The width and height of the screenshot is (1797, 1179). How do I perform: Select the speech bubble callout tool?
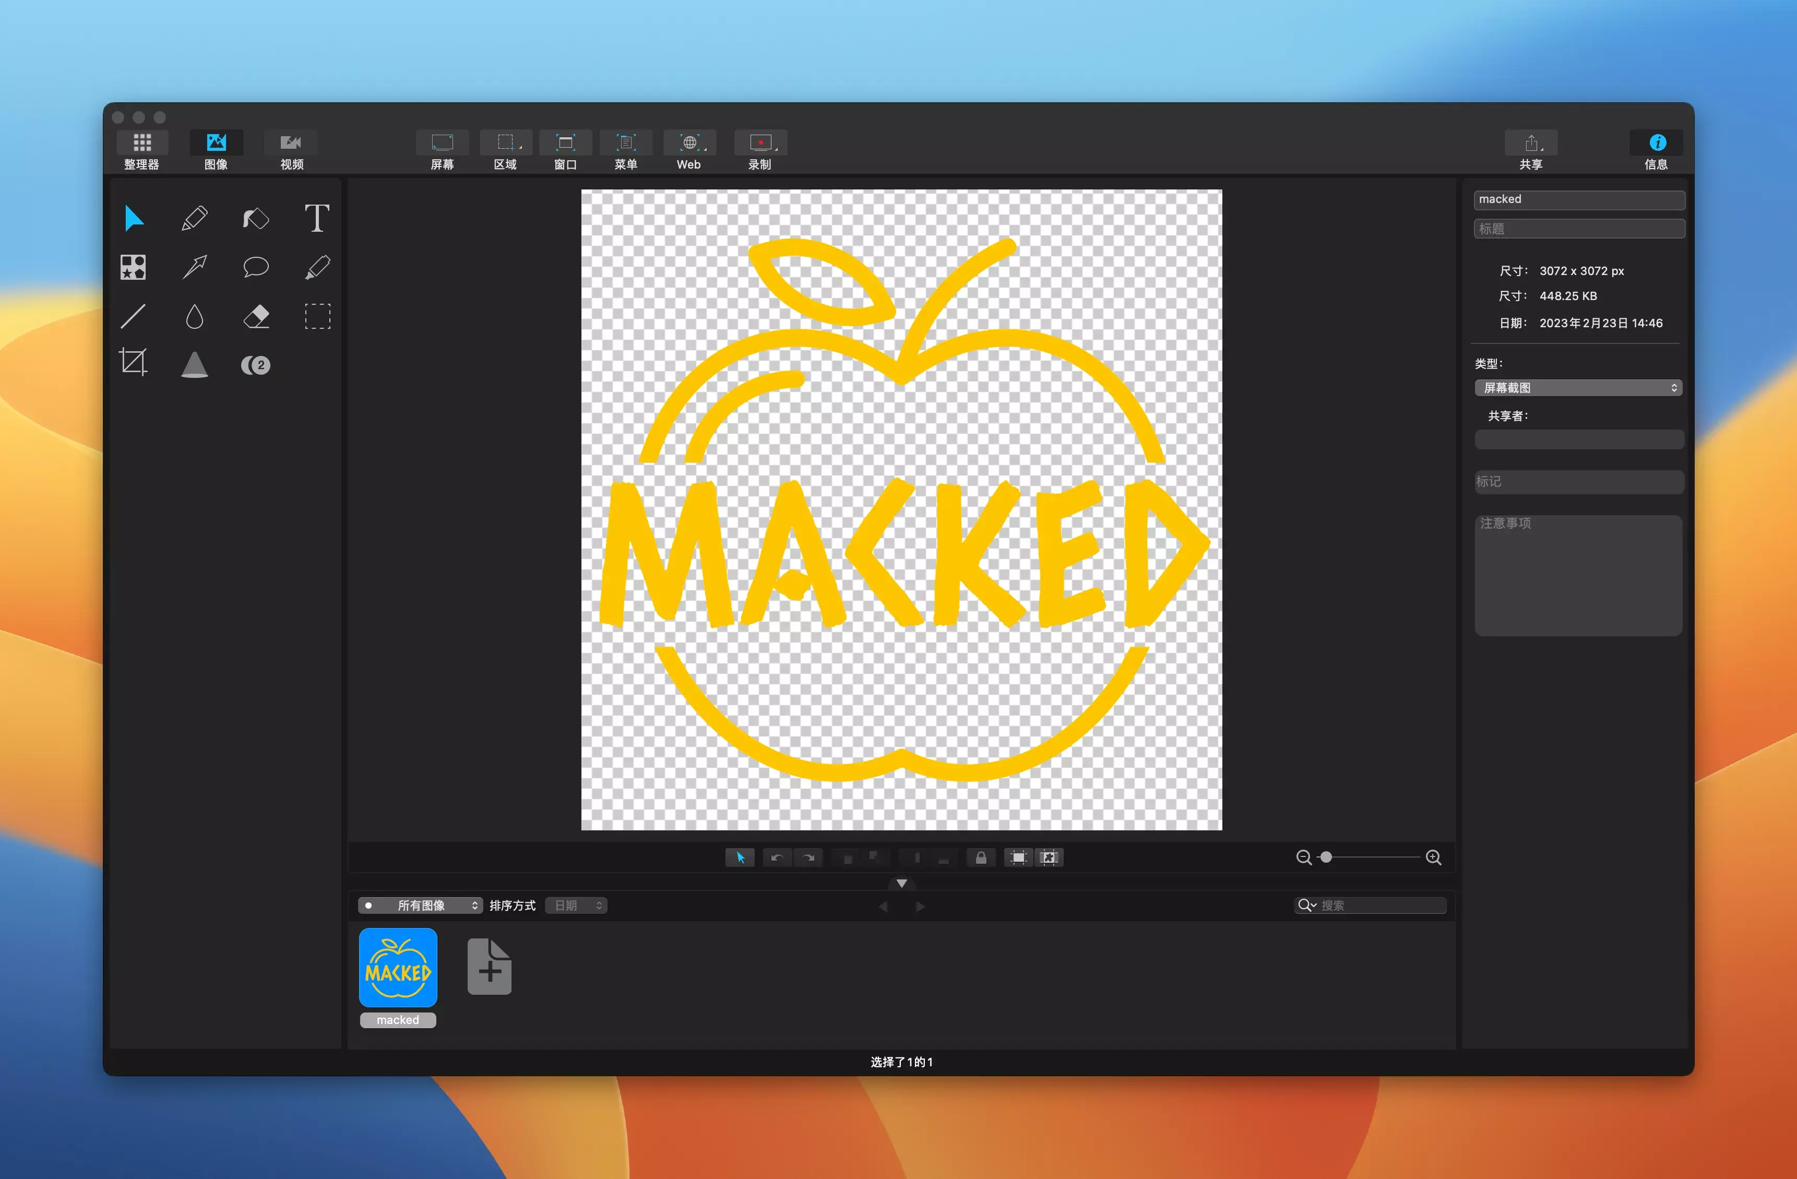point(256,267)
